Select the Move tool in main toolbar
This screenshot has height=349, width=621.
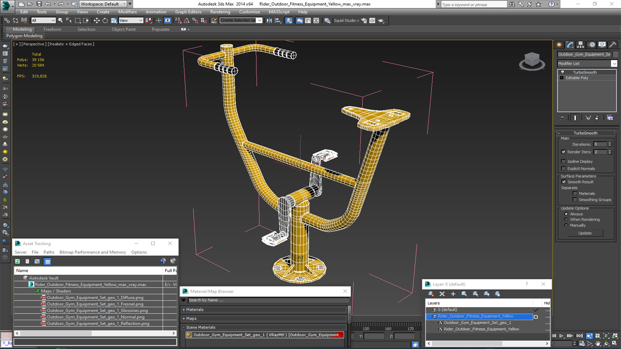(96, 20)
